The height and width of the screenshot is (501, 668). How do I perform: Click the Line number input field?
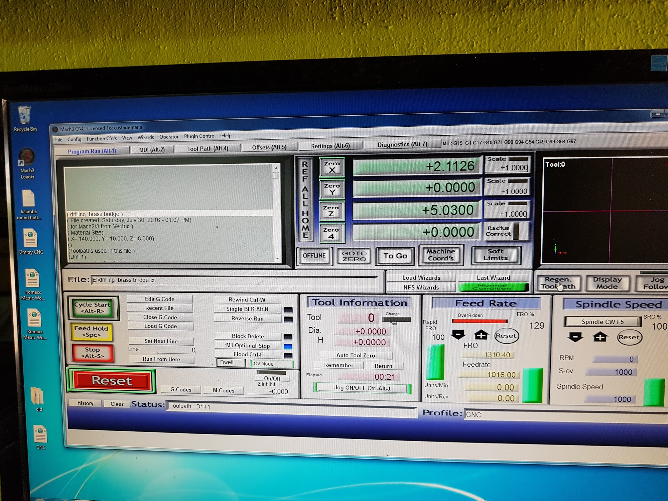(x=172, y=350)
